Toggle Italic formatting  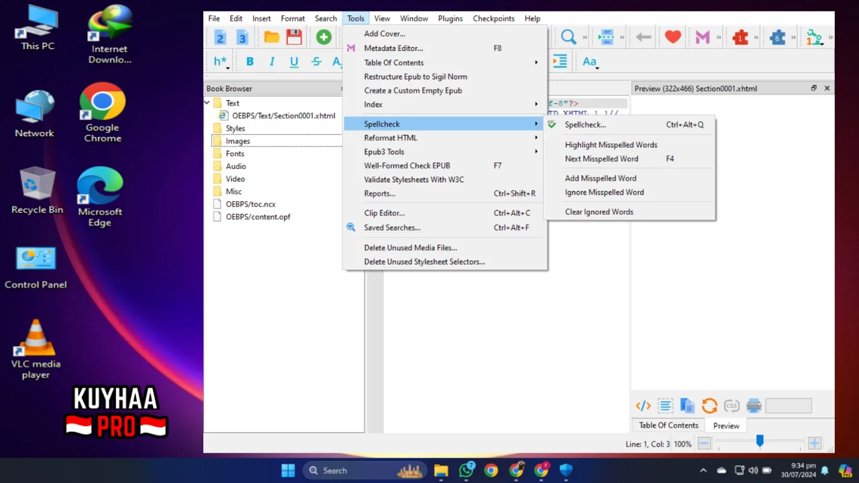pyautogui.click(x=272, y=62)
